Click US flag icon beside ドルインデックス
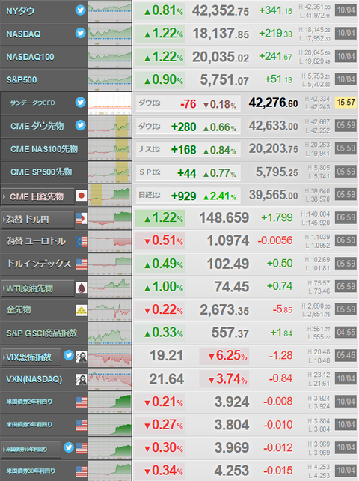 [x=82, y=264]
